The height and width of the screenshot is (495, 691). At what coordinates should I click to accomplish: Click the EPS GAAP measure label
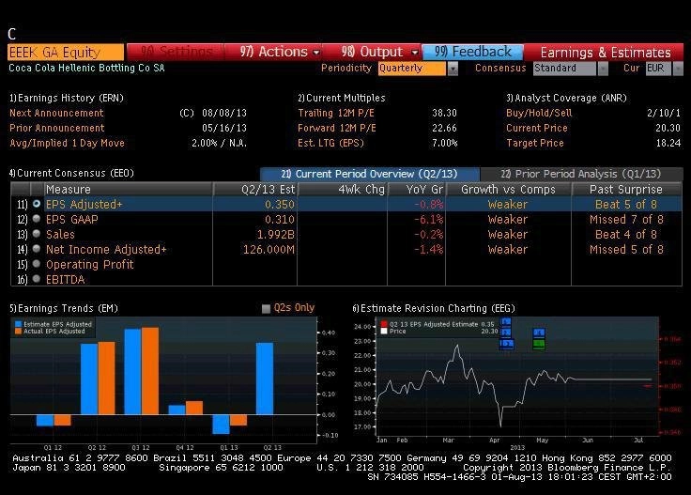pos(72,220)
